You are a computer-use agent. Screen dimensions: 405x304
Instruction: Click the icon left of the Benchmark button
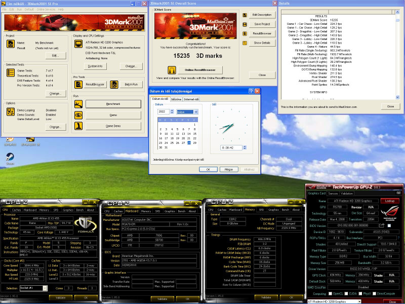[78, 104]
